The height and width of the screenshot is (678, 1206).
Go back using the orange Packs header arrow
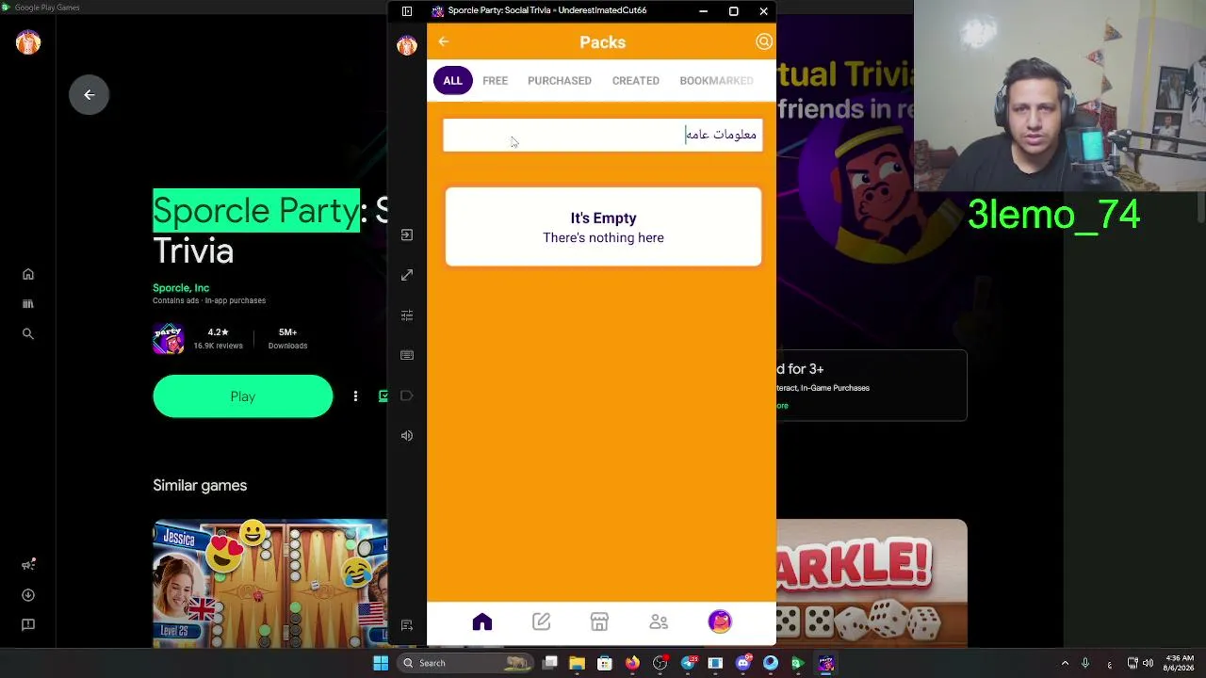(443, 41)
